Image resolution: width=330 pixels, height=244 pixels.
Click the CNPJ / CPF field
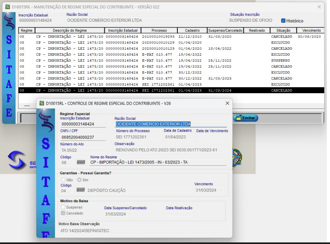pyautogui.click(x=83, y=137)
